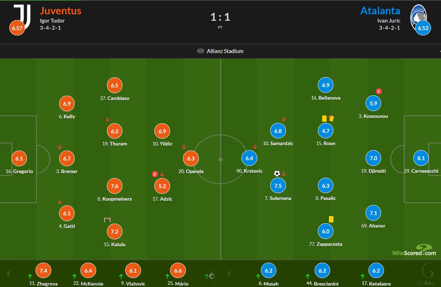Click the stadium icon beside Allianz Stadium
The height and width of the screenshot is (287, 441).
[x=201, y=51]
